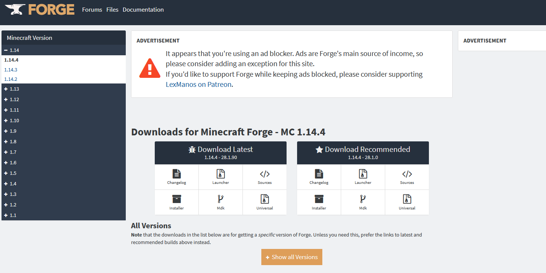Expand the 1.4 version group

[x=64, y=184]
